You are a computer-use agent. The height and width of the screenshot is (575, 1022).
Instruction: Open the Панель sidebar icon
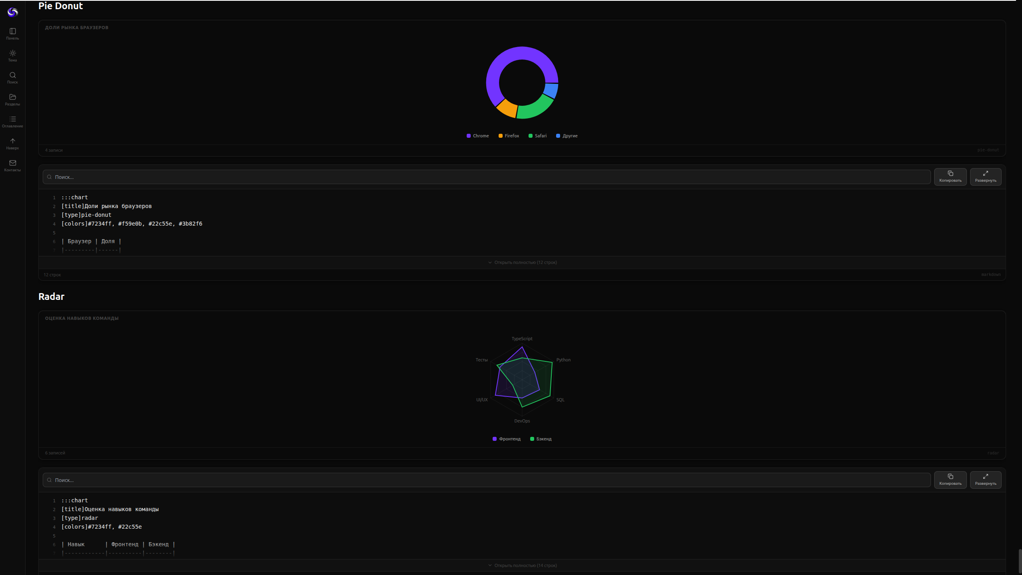coord(12,34)
